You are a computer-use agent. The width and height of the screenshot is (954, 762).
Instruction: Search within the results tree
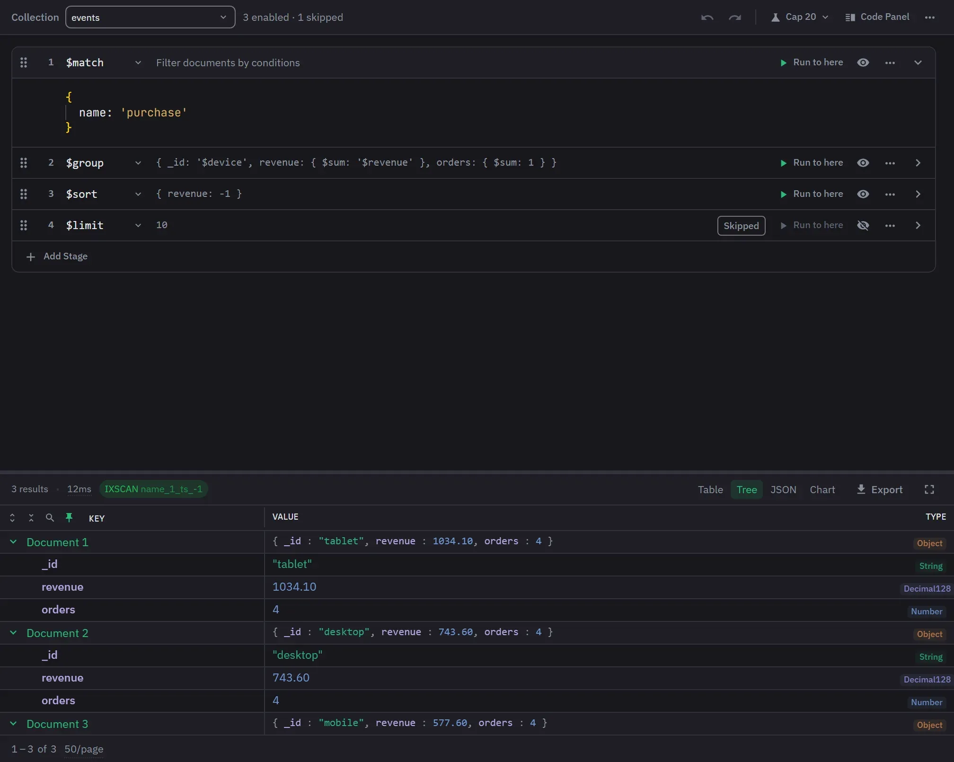click(50, 518)
